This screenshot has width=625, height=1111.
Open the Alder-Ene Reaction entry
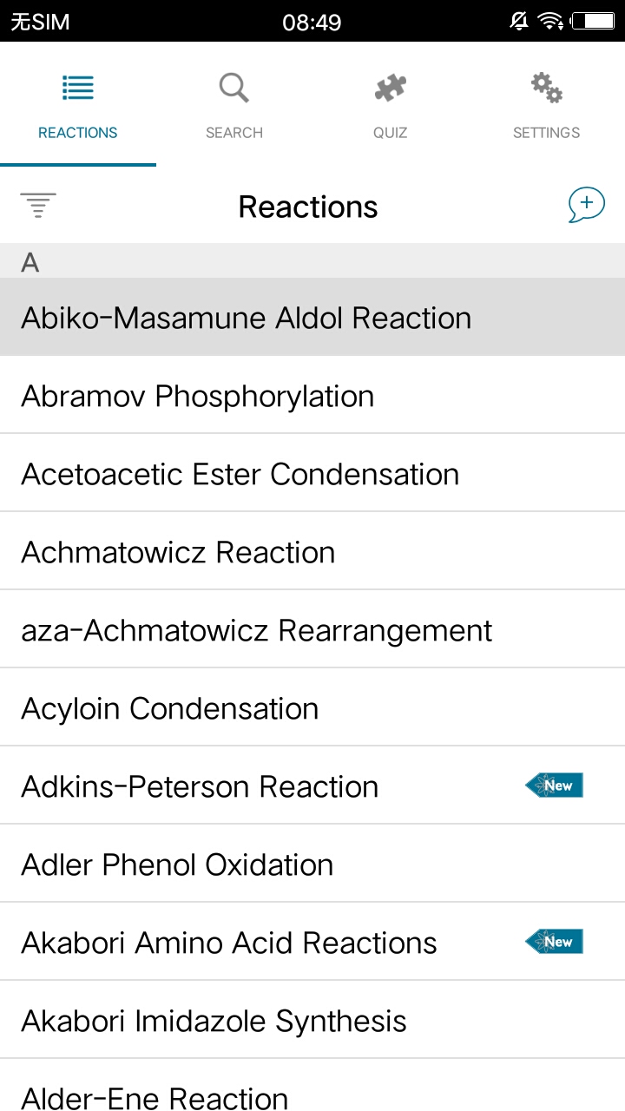[155, 1097]
